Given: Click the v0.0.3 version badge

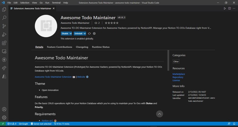Looking at the screenshot, I should pyautogui.click(x=121, y=18).
